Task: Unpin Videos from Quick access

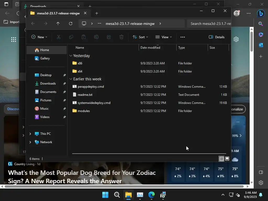Action: pos(64,117)
